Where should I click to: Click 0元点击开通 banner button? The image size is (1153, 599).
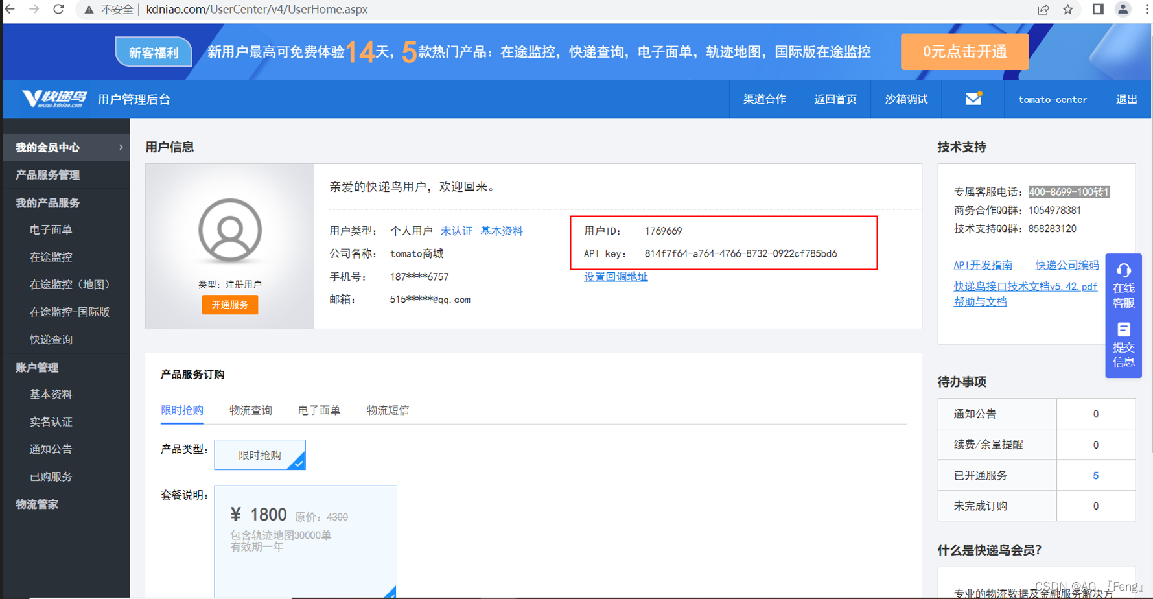click(964, 52)
